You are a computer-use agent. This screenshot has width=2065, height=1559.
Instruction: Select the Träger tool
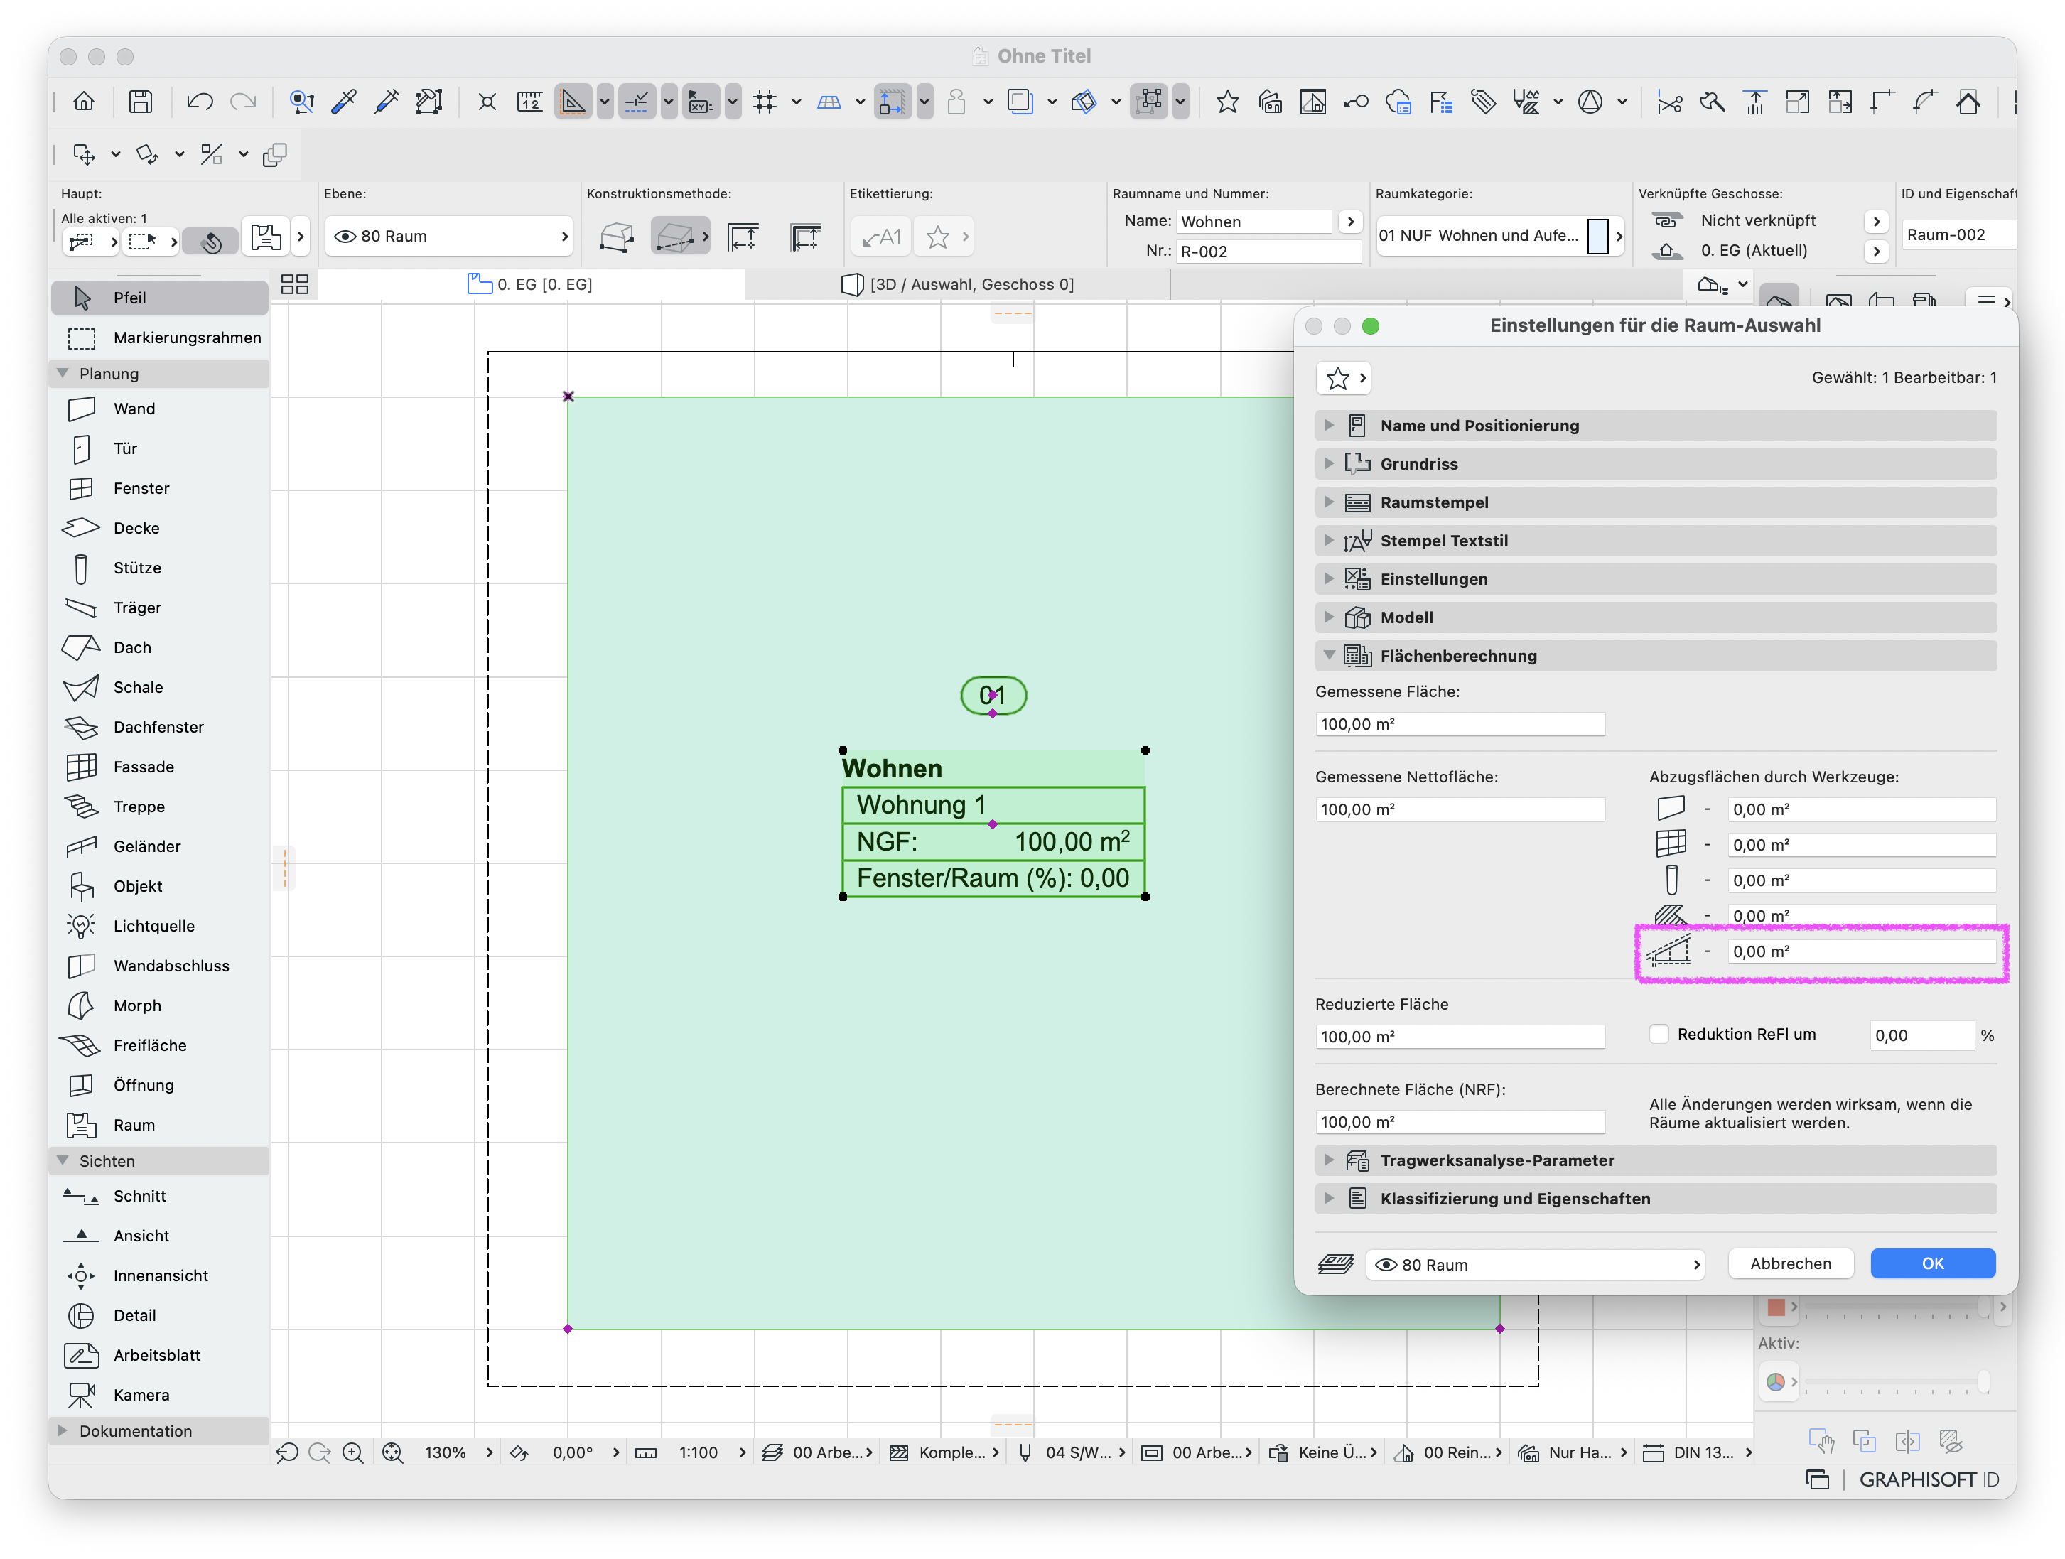(158, 609)
